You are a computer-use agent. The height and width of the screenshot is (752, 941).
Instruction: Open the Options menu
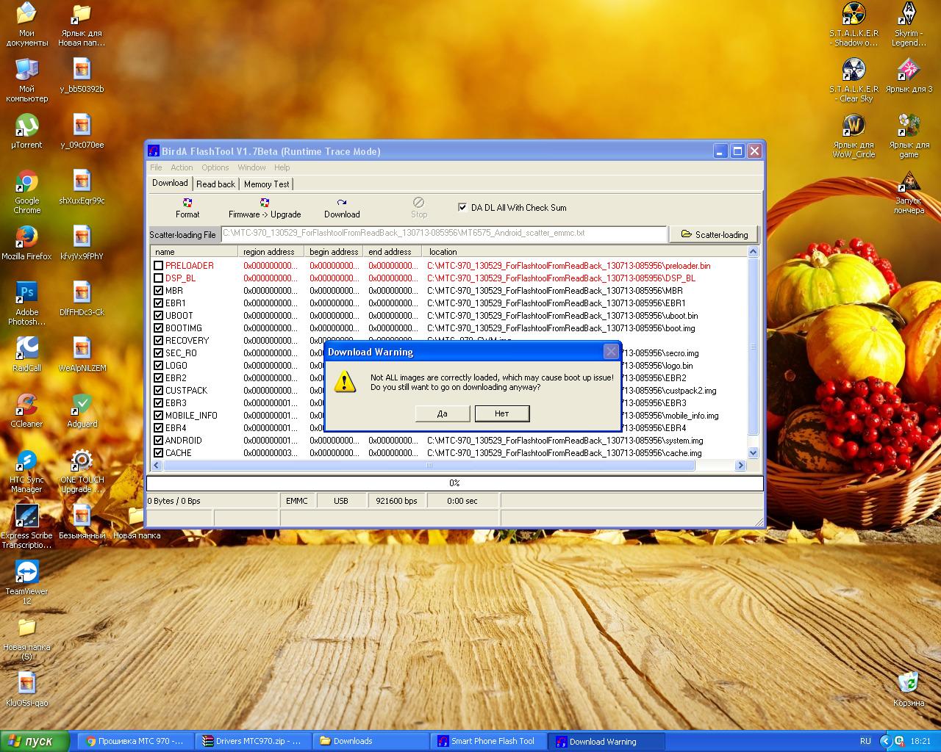coord(215,167)
